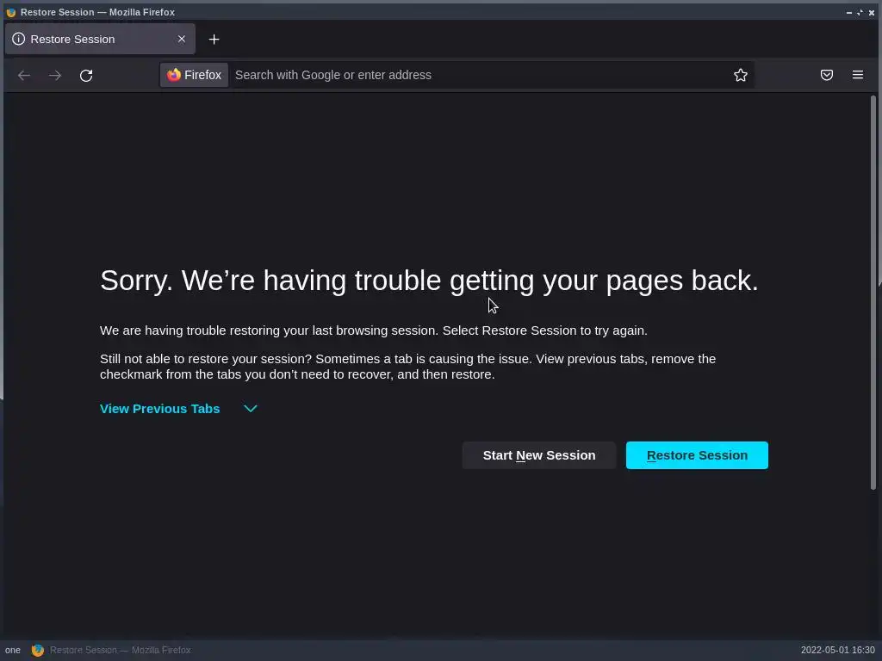Bookmark this page with star icon
882x661 pixels.
[740, 75]
